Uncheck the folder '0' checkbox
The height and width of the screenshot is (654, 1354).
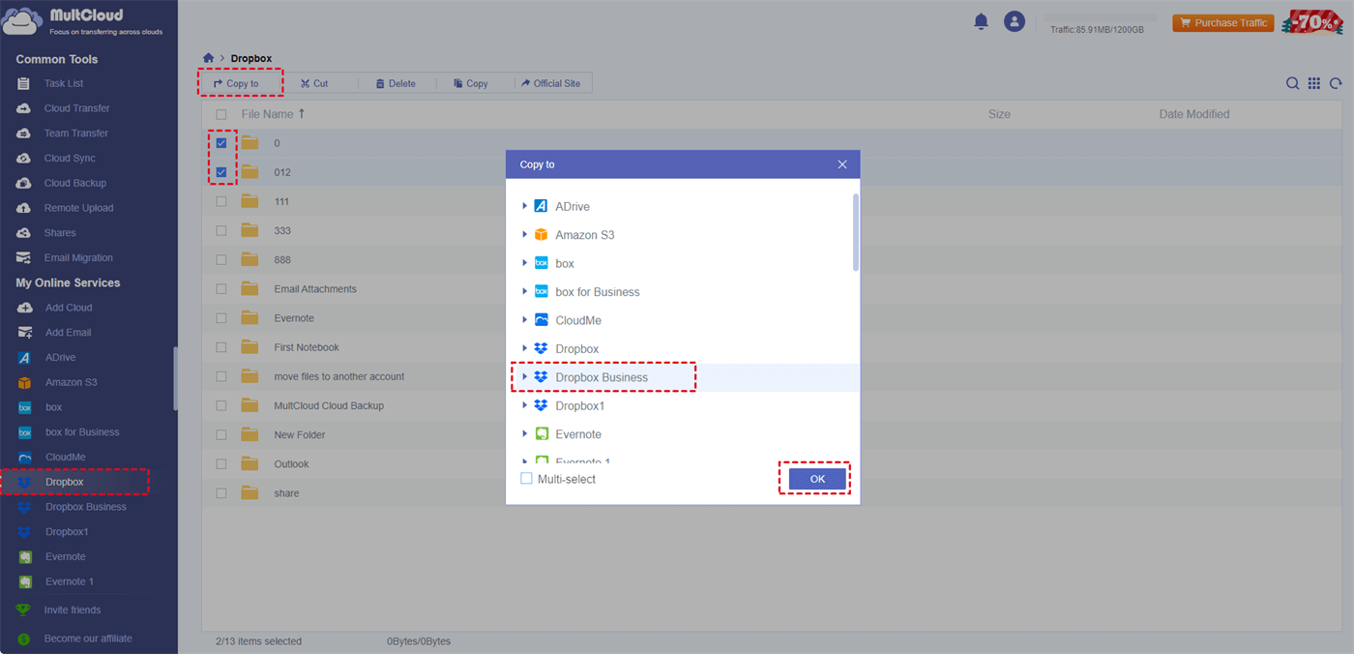(221, 143)
